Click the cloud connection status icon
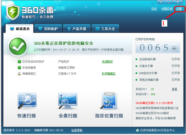The height and width of the screenshot is (135, 186). (x=137, y=130)
